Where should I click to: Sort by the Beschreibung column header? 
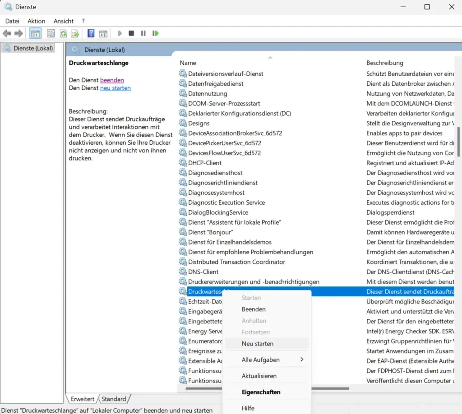pos(384,63)
